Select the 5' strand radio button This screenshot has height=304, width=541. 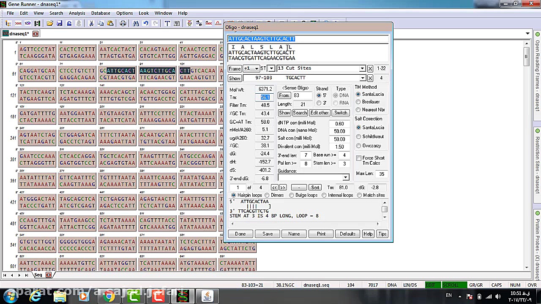point(319,95)
